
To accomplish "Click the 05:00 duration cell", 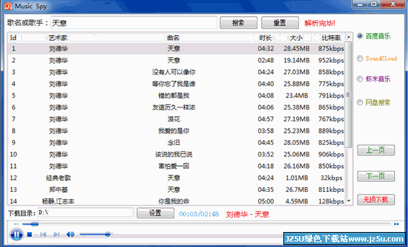I will coord(266,201).
